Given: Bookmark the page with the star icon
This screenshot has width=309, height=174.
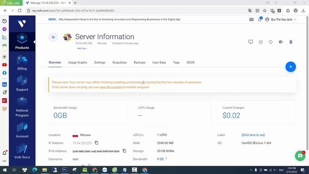Looking at the screenshot, I should [x=265, y=11].
